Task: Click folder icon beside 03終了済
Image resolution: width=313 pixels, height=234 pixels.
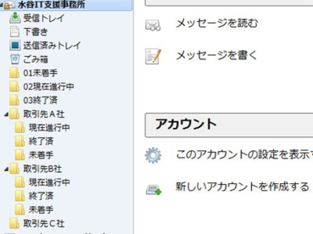Action: click(x=14, y=100)
